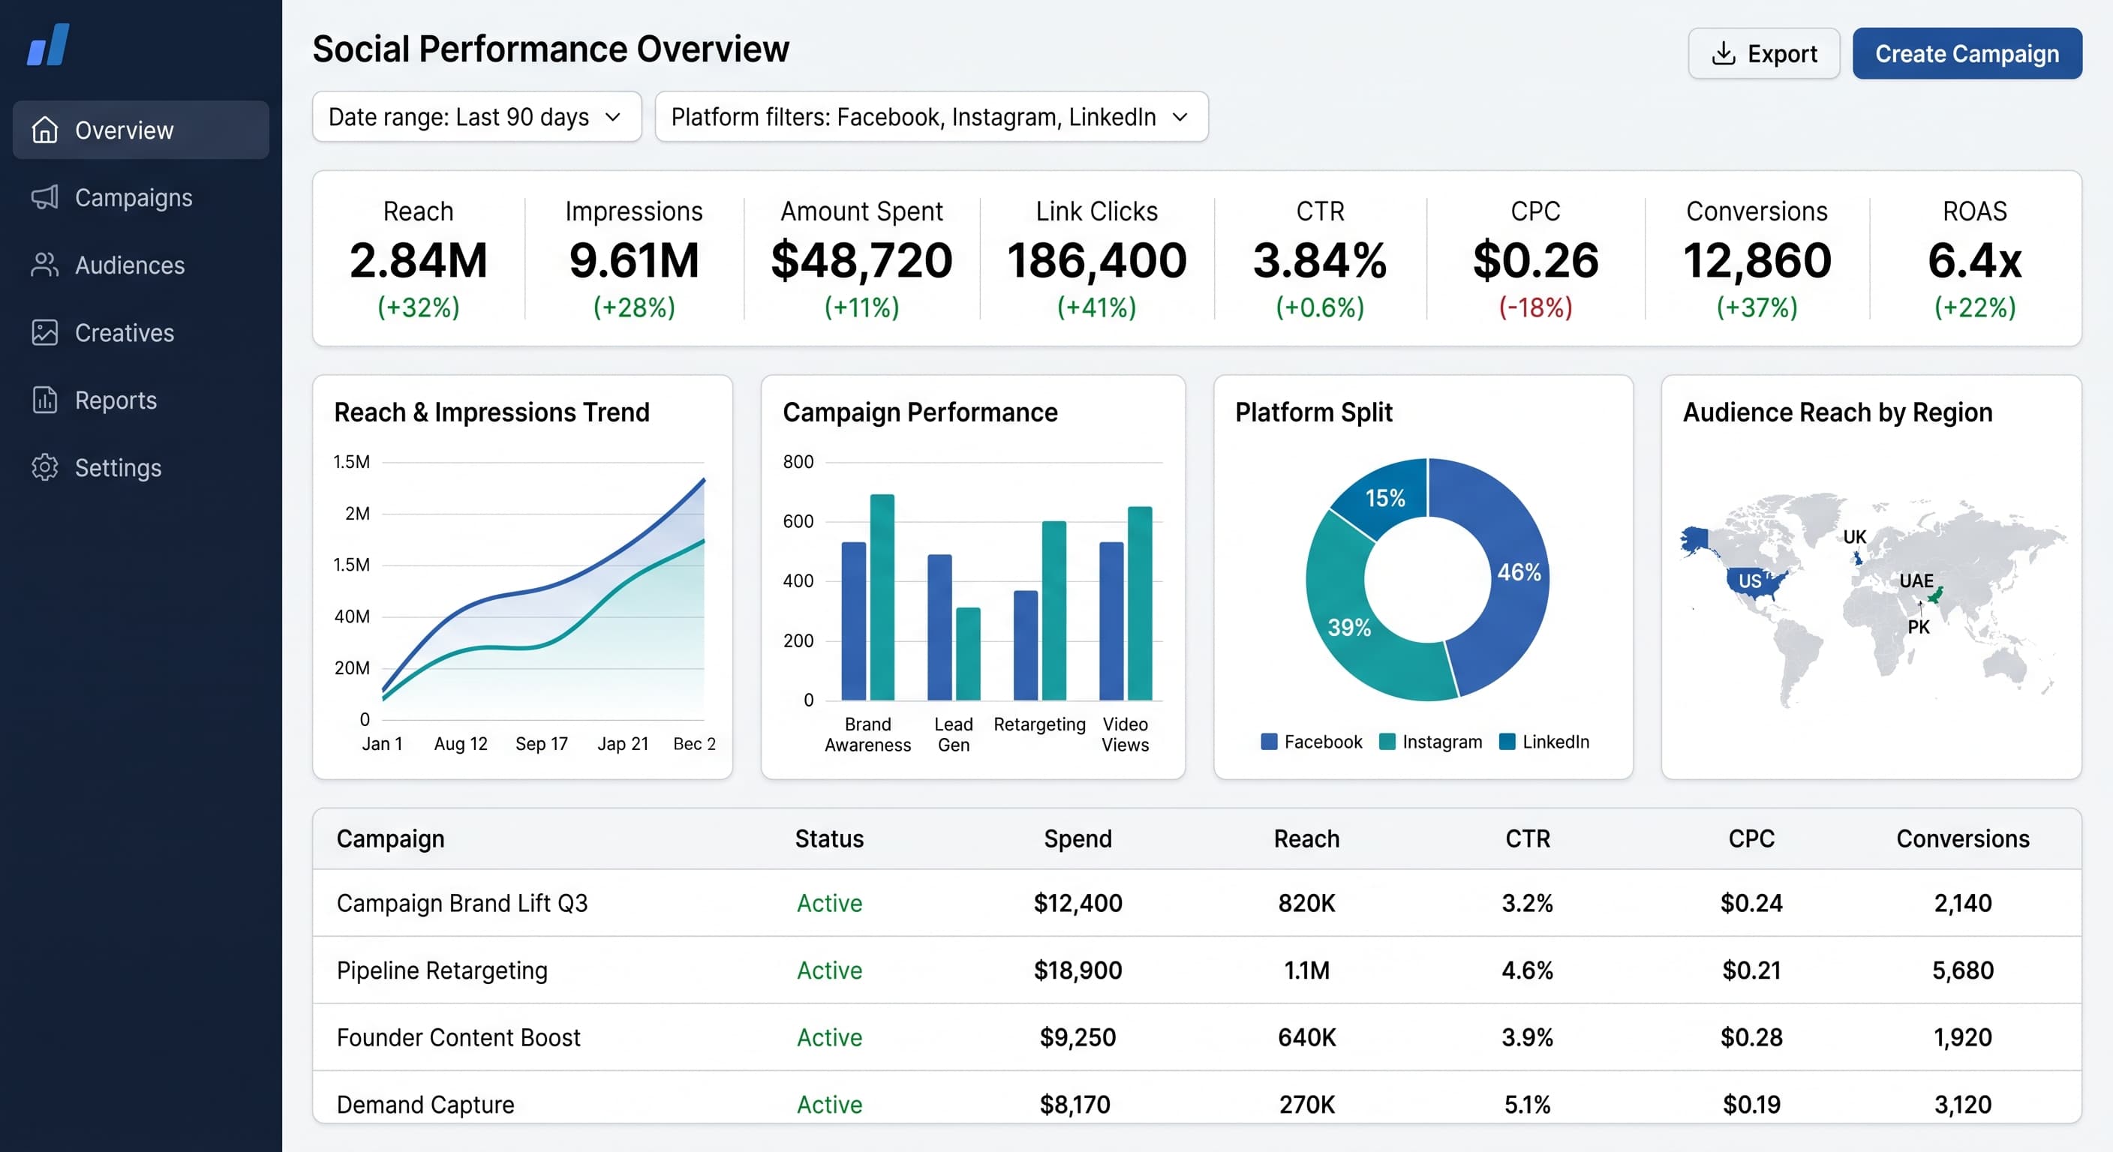
Task: Click the LinkedIn legend swatch
Action: 1507,741
